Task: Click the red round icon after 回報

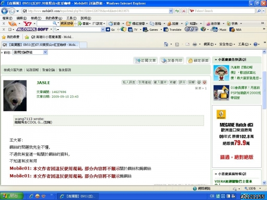Action: tap(204, 82)
